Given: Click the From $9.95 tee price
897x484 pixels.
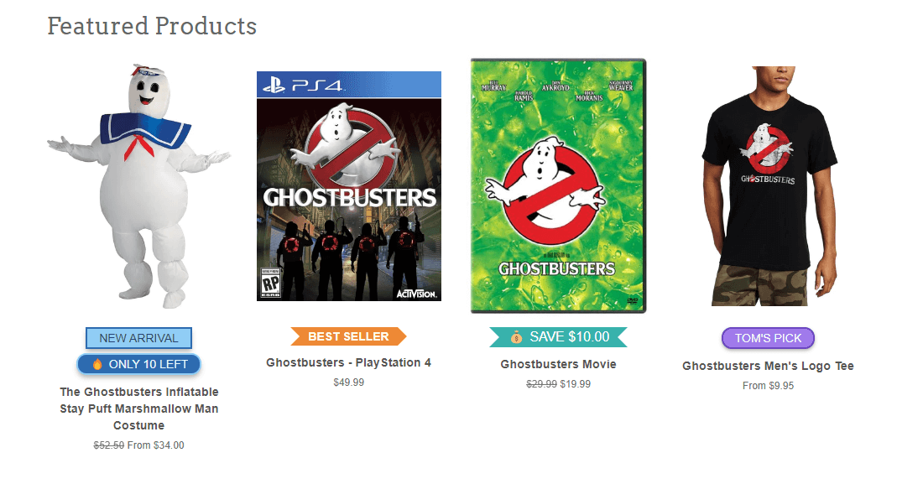Looking at the screenshot, I should pyautogui.click(x=768, y=386).
